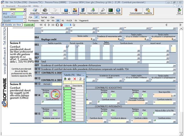Click the RR13 Matricola field
Viewport: 184px width, 136px height.
coord(57,84)
